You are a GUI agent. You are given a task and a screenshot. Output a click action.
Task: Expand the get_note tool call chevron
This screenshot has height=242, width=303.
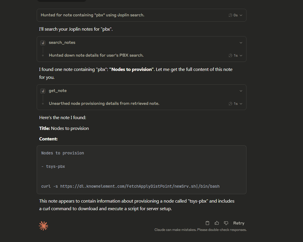[241, 91]
